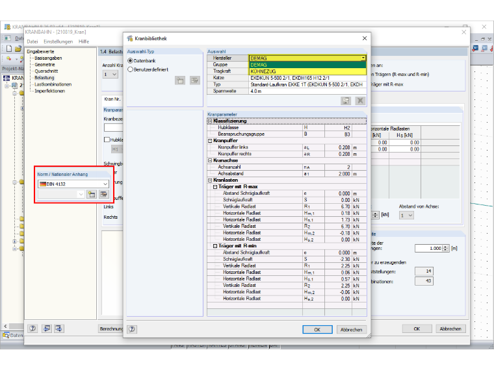Collapse the Kranlasten group
Screen dimensions: 494x370
point(210,180)
